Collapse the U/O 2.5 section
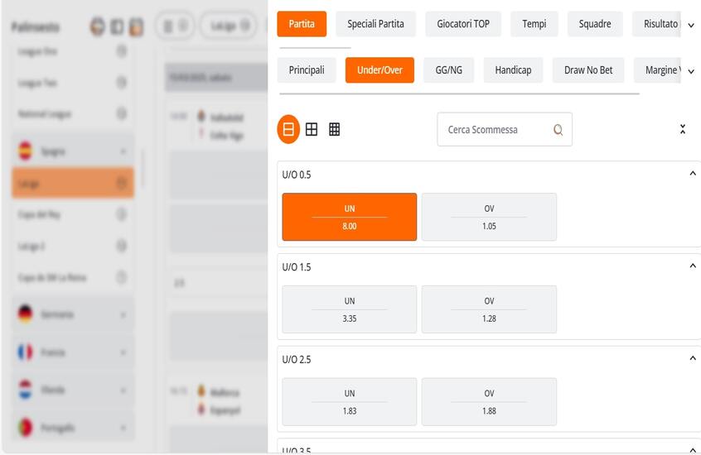The image size is (701, 455). tap(692, 358)
